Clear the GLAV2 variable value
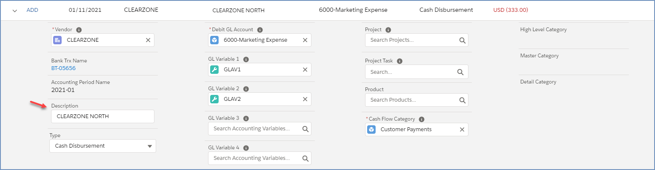 tap(305, 99)
